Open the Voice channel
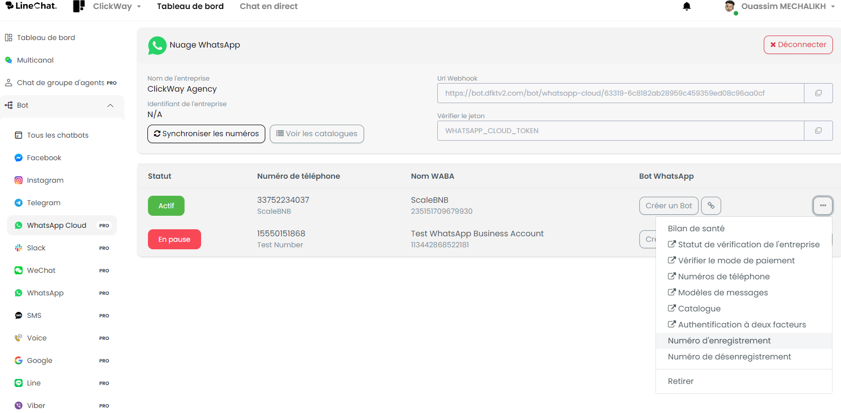Screen dimensions: 841x413 coord(37,338)
